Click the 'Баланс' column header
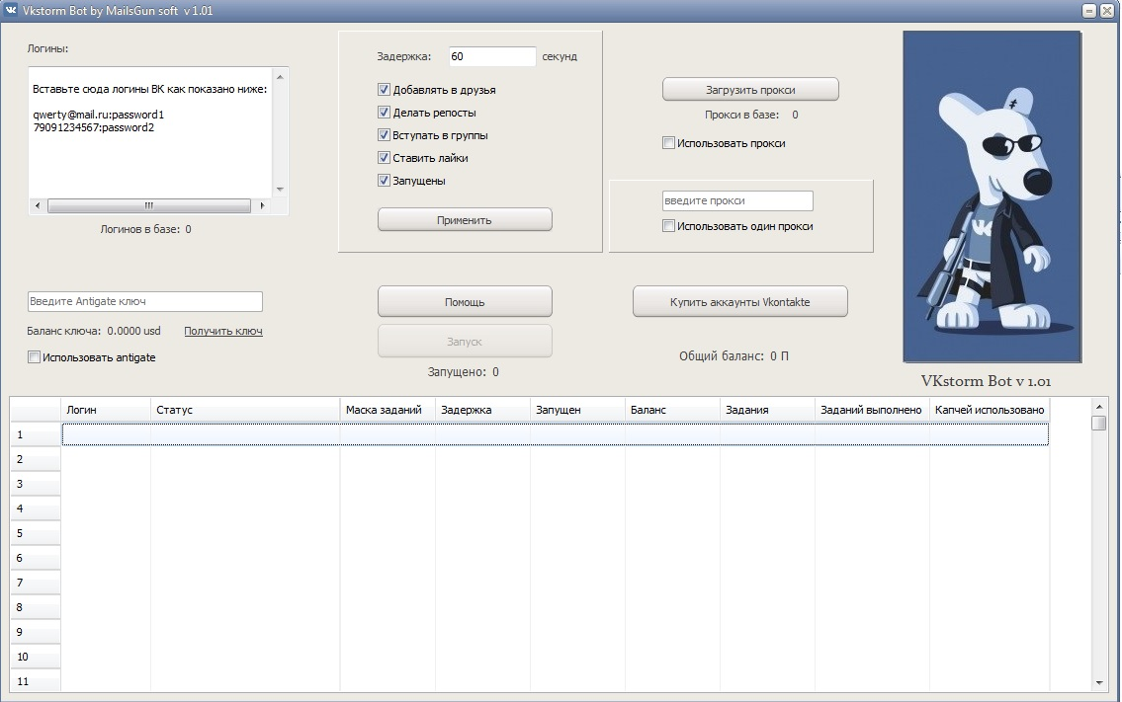The height and width of the screenshot is (702, 1122). (x=671, y=410)
